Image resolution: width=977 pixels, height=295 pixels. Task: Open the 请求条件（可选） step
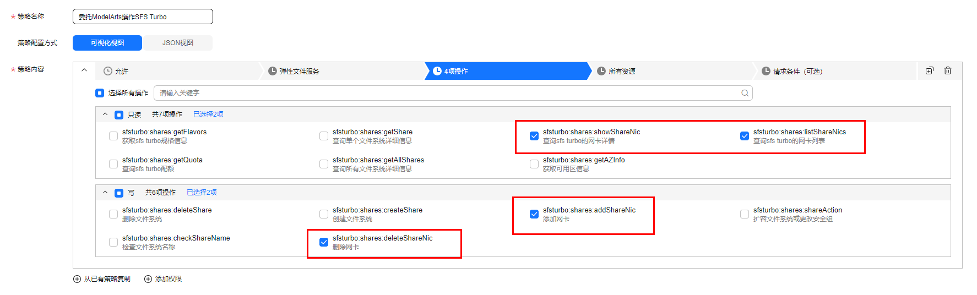click(x=835, y=71)
